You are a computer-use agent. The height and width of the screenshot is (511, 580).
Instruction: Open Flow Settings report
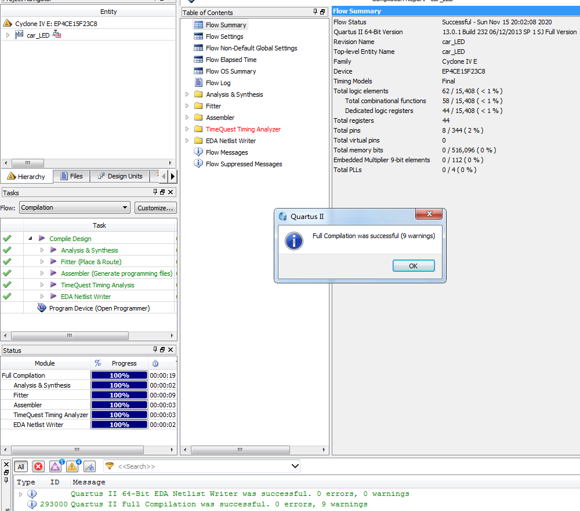pyautogui.click(x=224, y=36)
